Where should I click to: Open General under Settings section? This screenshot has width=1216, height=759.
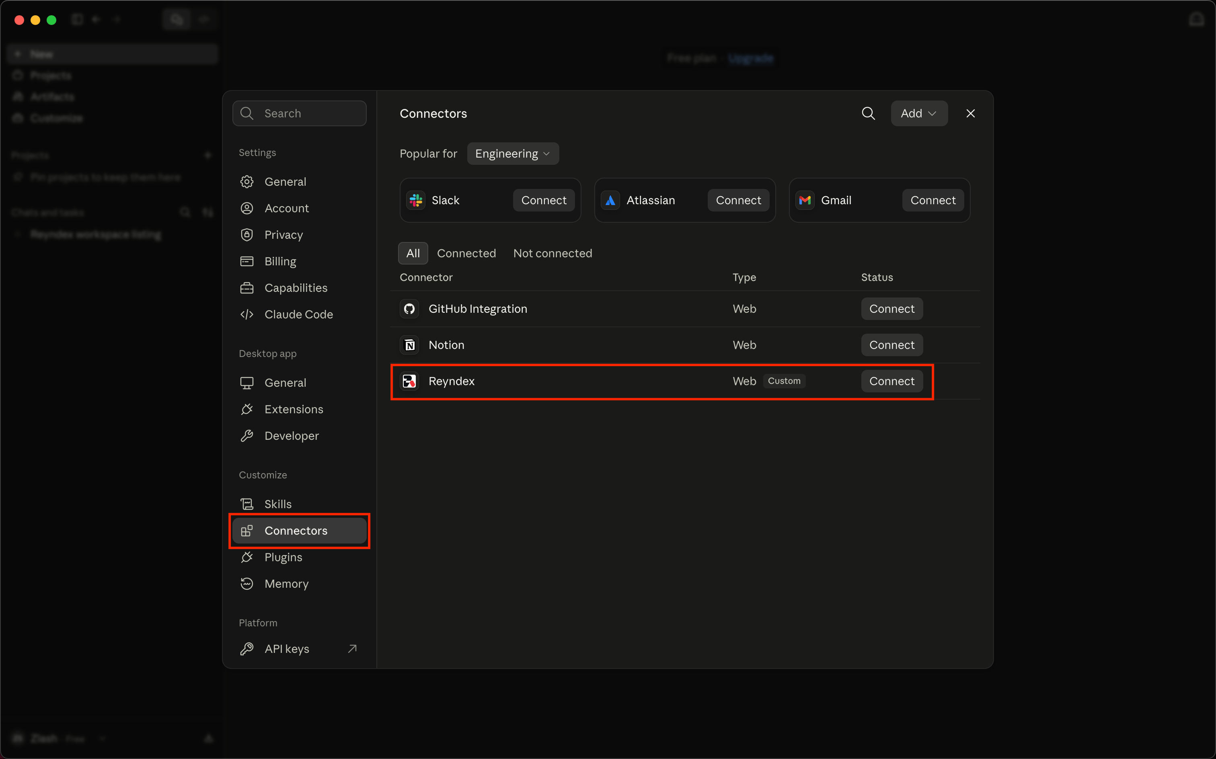click(x=299, y=182)
